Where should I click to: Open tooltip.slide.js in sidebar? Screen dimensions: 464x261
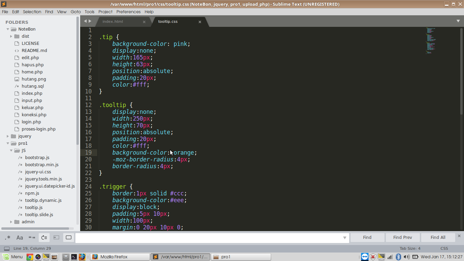pos(39,215)
